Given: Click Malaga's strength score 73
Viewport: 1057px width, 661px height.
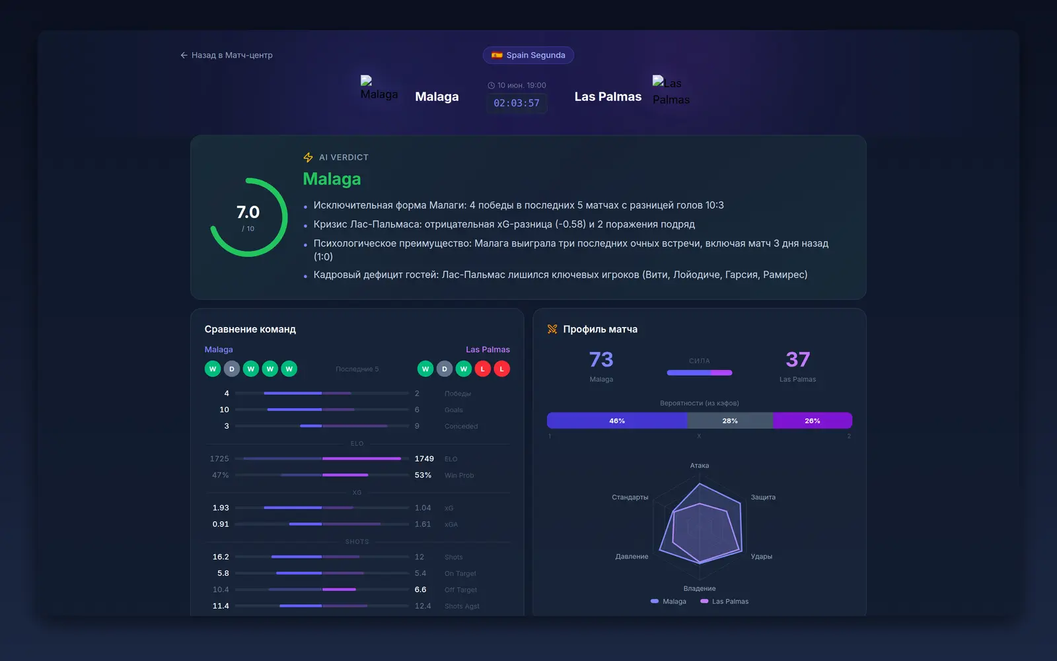Looking at the screenshot, I should (601, 359).
